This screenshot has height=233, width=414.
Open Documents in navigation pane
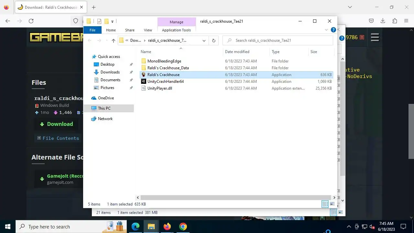click(110, 80)
